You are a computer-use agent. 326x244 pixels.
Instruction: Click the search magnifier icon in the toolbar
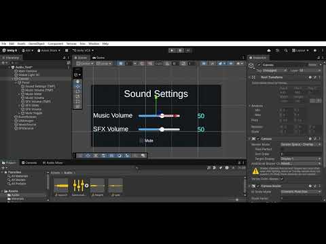pyautogui.click(x=286, y=50)
